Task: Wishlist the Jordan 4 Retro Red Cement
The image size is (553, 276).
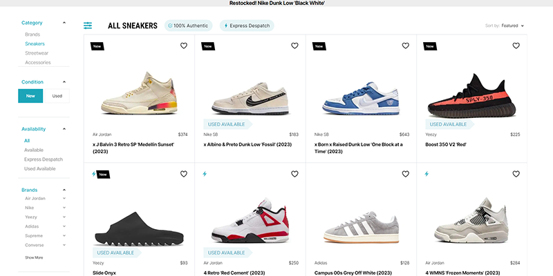Action: pos(294,174)
